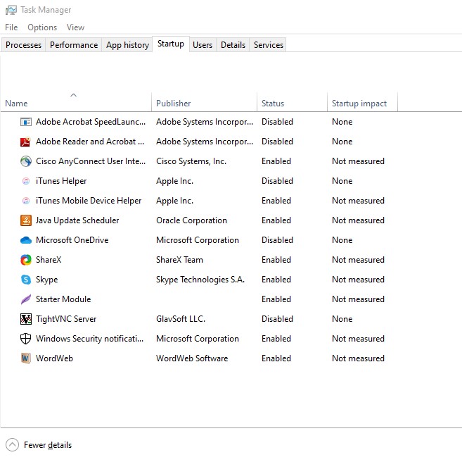Screen dimensions: 462x462
Task: Select the iTunes Mobile Device Helper name
Action: 89,201
